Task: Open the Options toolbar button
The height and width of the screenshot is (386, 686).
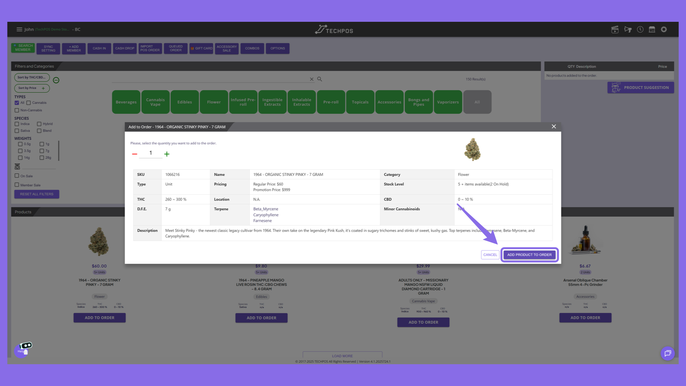Action: tap(278, 49)
